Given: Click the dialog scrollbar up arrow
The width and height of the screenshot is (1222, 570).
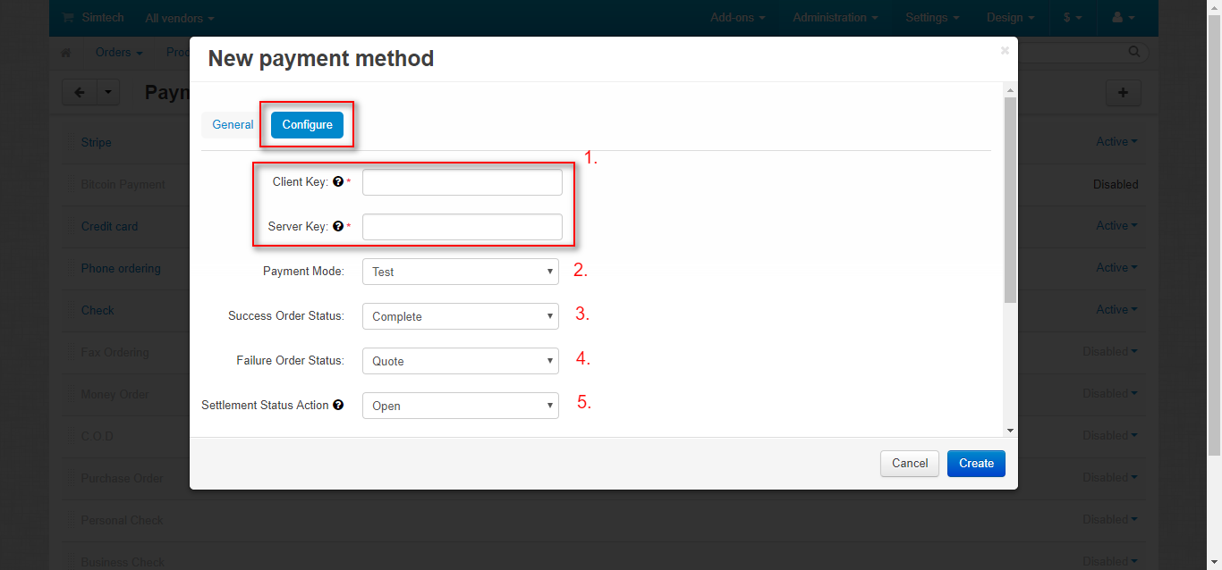Looking at the screenshot, I should tap(1011, 90).
